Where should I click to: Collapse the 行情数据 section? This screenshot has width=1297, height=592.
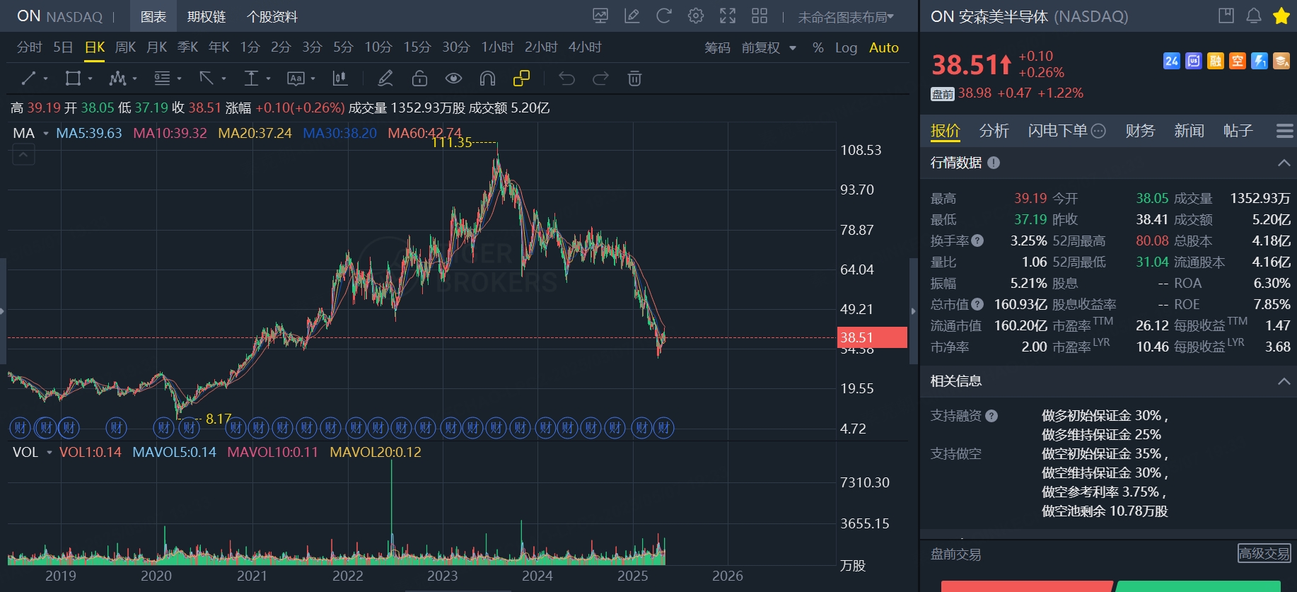1284,163
